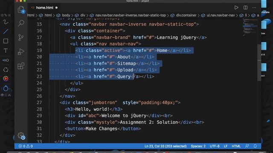Run the file with the play icon
The width and height of the screenshot is (273, 153).
[x=236, y=8]
